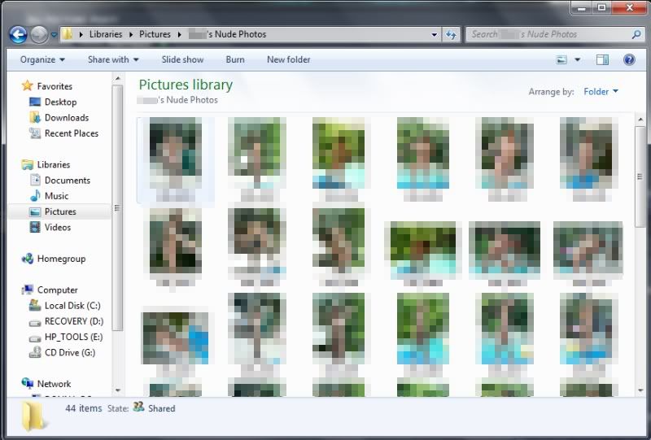Expand the breadcrumb arrow after Pictures

179,34
